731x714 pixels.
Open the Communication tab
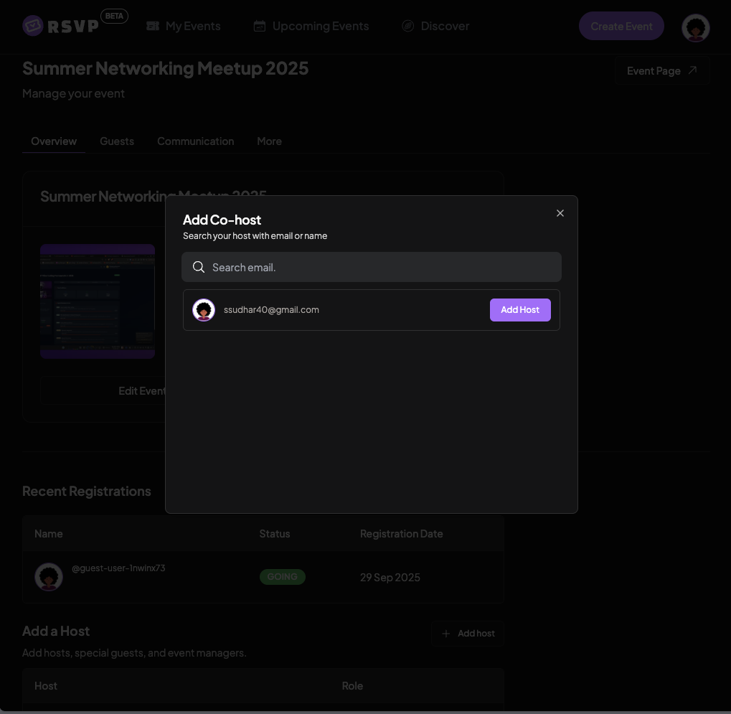195,141
